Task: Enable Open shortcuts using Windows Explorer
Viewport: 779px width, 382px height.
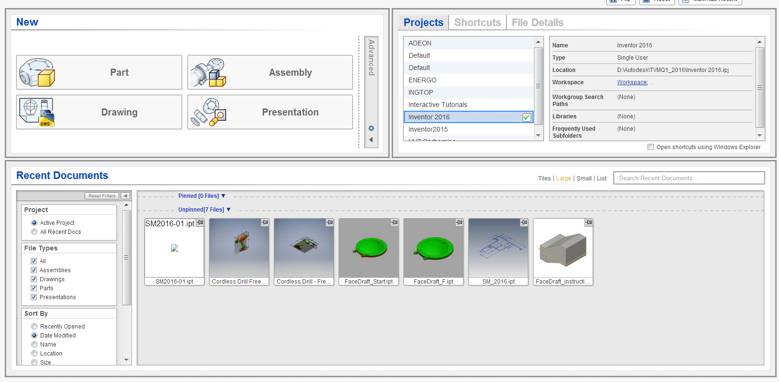Action: tap(650, 147)
